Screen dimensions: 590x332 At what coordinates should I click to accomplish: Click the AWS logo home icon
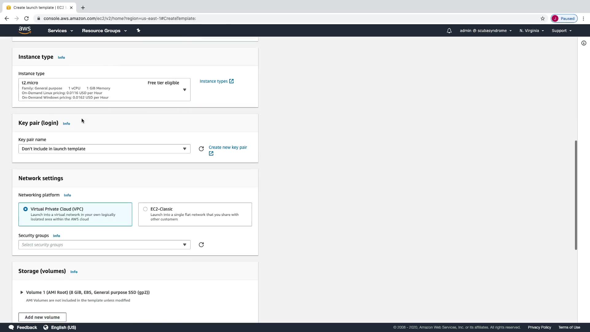pyautogui.click(x=25, y=30)
